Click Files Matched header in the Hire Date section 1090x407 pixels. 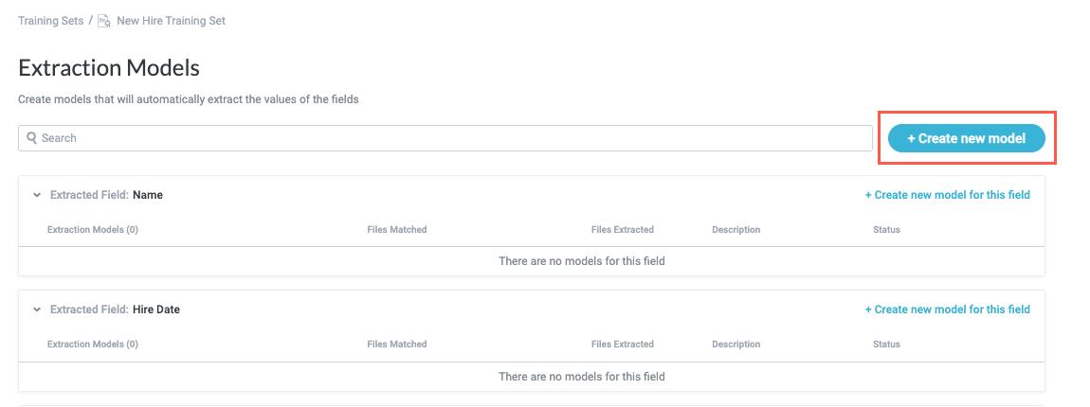[396, 345]
